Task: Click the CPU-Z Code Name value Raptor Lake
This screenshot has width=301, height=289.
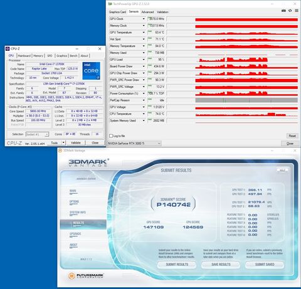Action: click(x=39, y=69)
